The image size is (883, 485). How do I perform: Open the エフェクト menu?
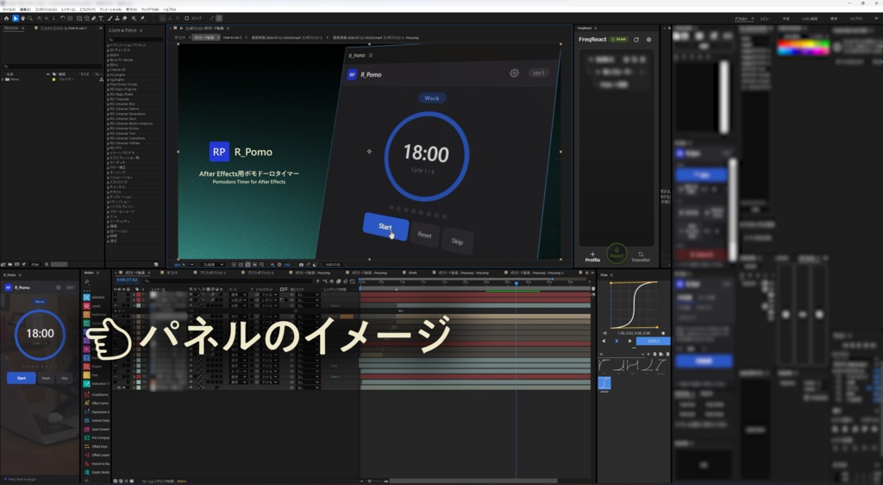(88, 9)
